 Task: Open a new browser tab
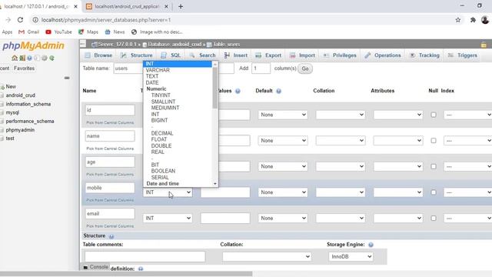(181, 6)
